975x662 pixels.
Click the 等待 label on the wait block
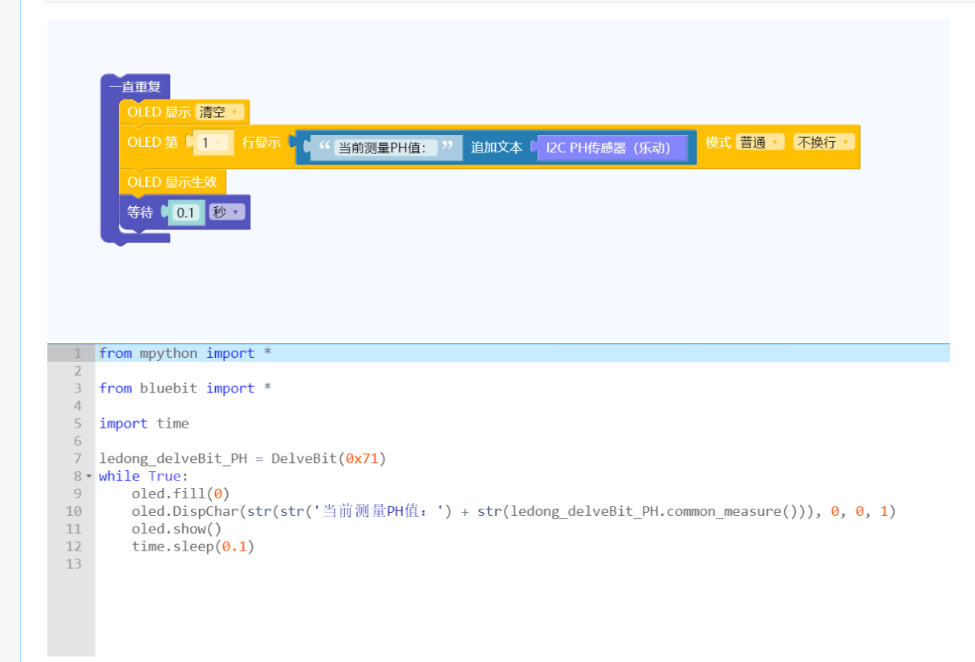pyautogui.click(x=140, y=213)
